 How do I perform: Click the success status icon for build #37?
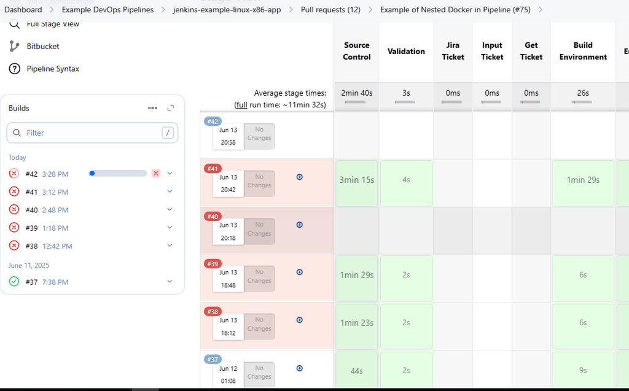pos(14,282)
